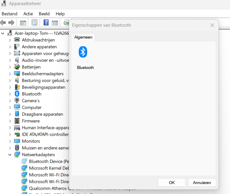Close the Bluetooth properties dialog
230x194 pixels.
[x=212, y=25]
